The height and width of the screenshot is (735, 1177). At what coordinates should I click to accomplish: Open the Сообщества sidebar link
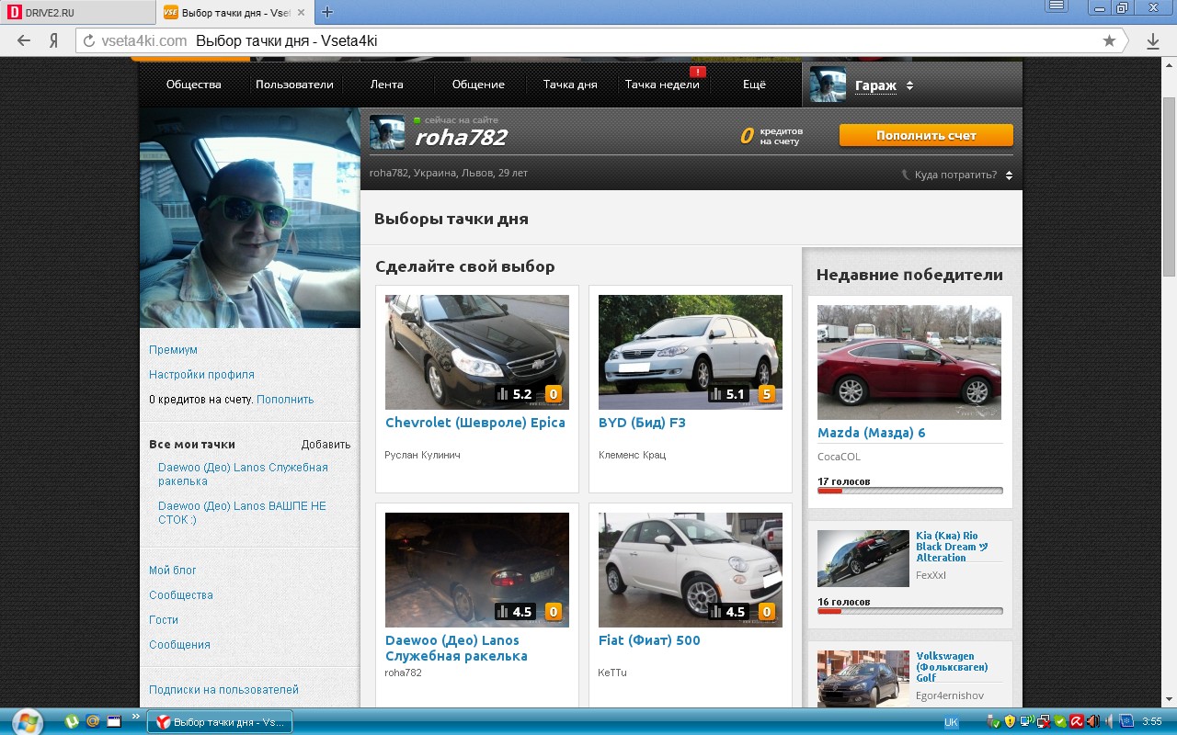pyautogui.click(x=181, y=595)
